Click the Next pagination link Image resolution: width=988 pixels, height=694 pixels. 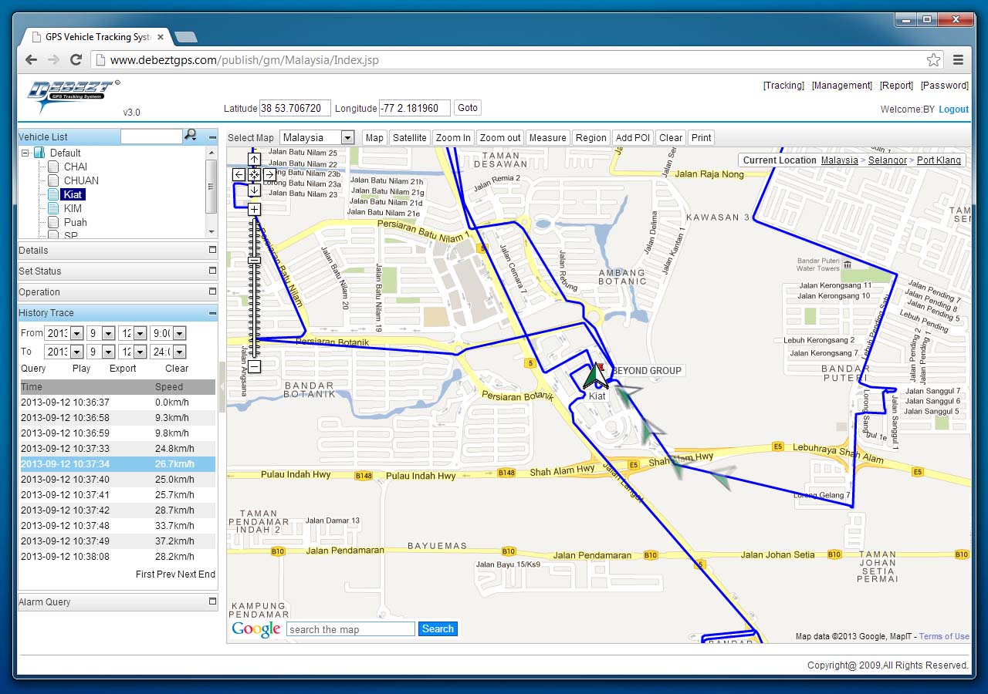(x=187, y=574)
